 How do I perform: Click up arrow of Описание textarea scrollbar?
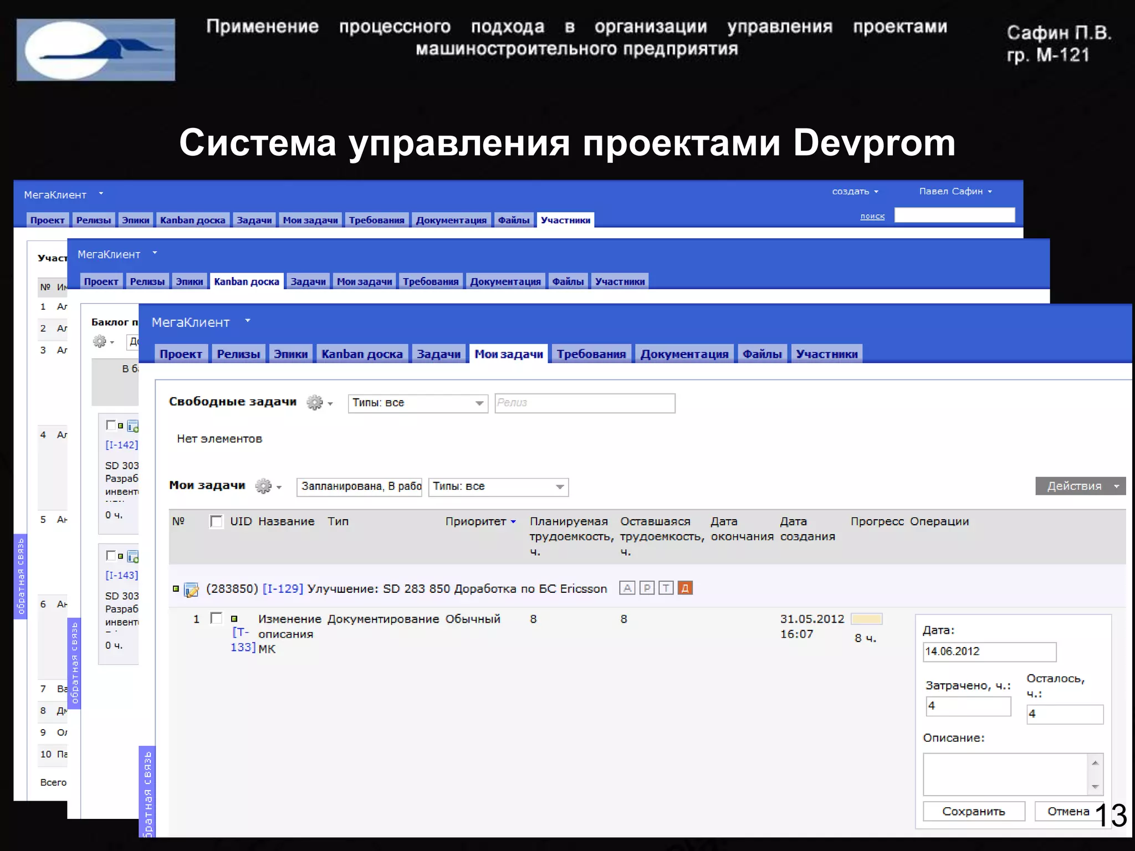point(1095,763)
